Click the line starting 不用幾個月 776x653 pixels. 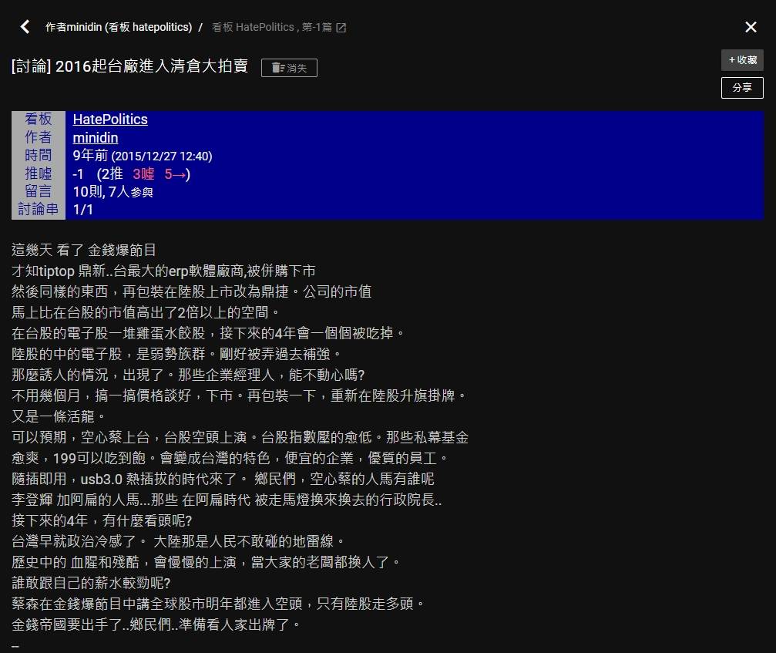pyautogui.click(x=240, y=396)
